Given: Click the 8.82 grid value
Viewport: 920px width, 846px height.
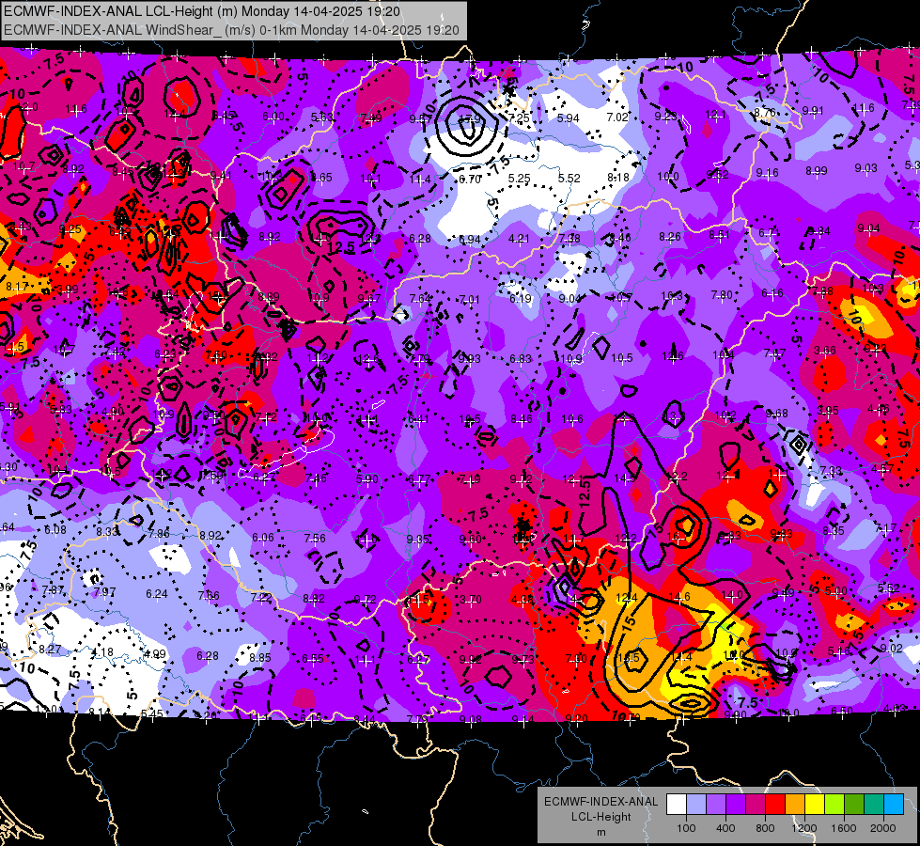Looking at the screenshot, I should pos(314,599).
